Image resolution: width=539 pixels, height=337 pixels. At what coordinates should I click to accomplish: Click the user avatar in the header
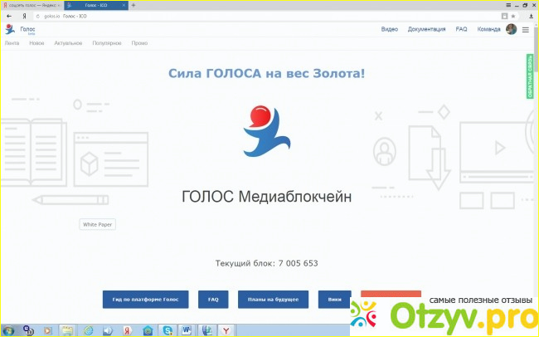(x=512, y=29)
